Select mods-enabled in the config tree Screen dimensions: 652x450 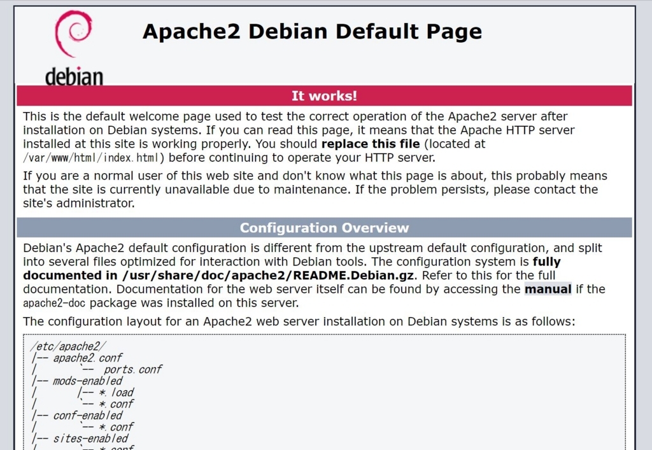point(88,381)
